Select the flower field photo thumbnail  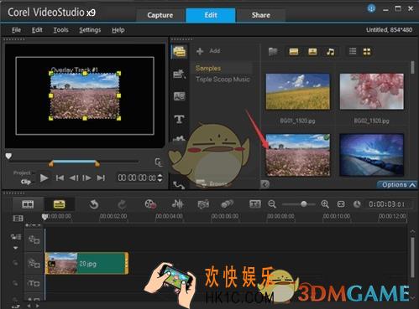(x=298, y=155)
